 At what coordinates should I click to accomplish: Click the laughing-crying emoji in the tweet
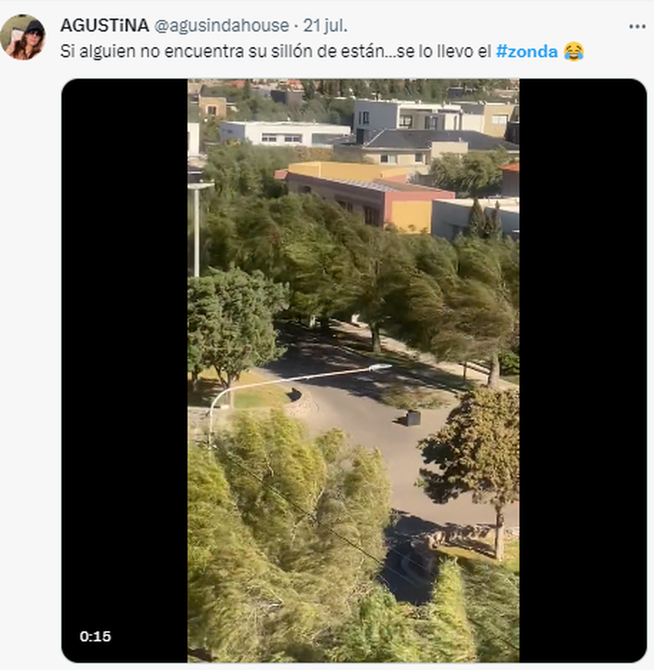[573, 51]
